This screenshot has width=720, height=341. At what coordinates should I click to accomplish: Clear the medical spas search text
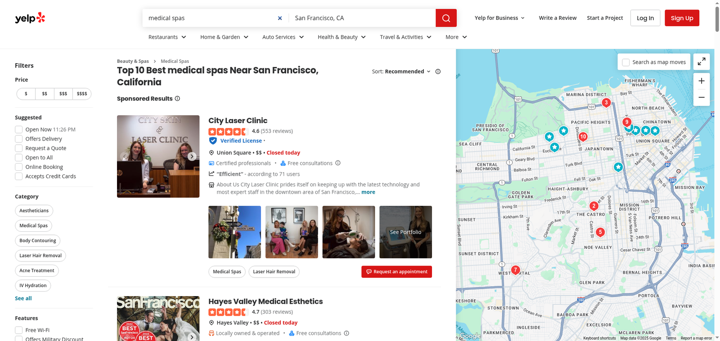point(280,18)
